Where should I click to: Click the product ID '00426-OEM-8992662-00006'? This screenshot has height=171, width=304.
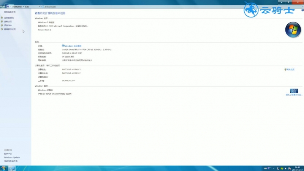[59, 93]
